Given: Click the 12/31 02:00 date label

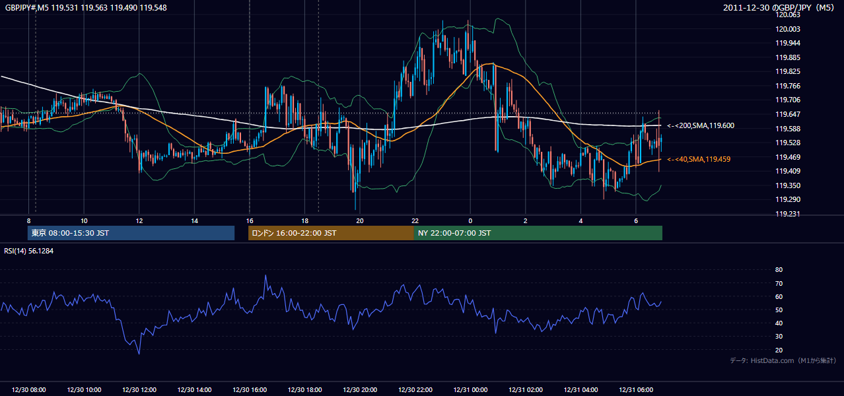Looking at the screenshot, I should [x=526, y=390].
